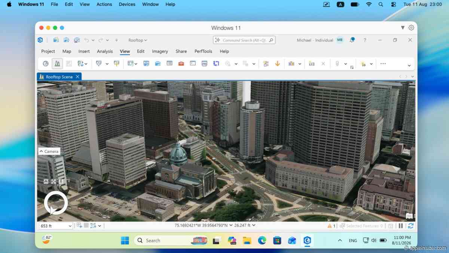The image size is (449, 253).
Task: Click the ribbon dialog launcher corner arrow
Action: point(352,67)
